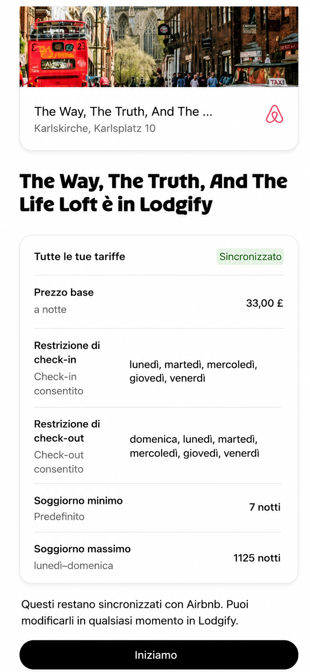Open the Soggiorno massimo row
Viewport: 310px width, 672px height.
[159, 557]
